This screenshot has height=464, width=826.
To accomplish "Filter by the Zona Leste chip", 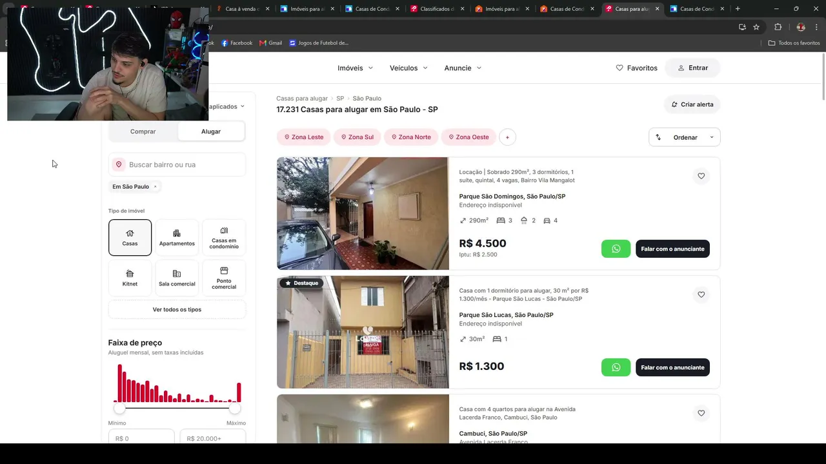I will coord(304,137).
